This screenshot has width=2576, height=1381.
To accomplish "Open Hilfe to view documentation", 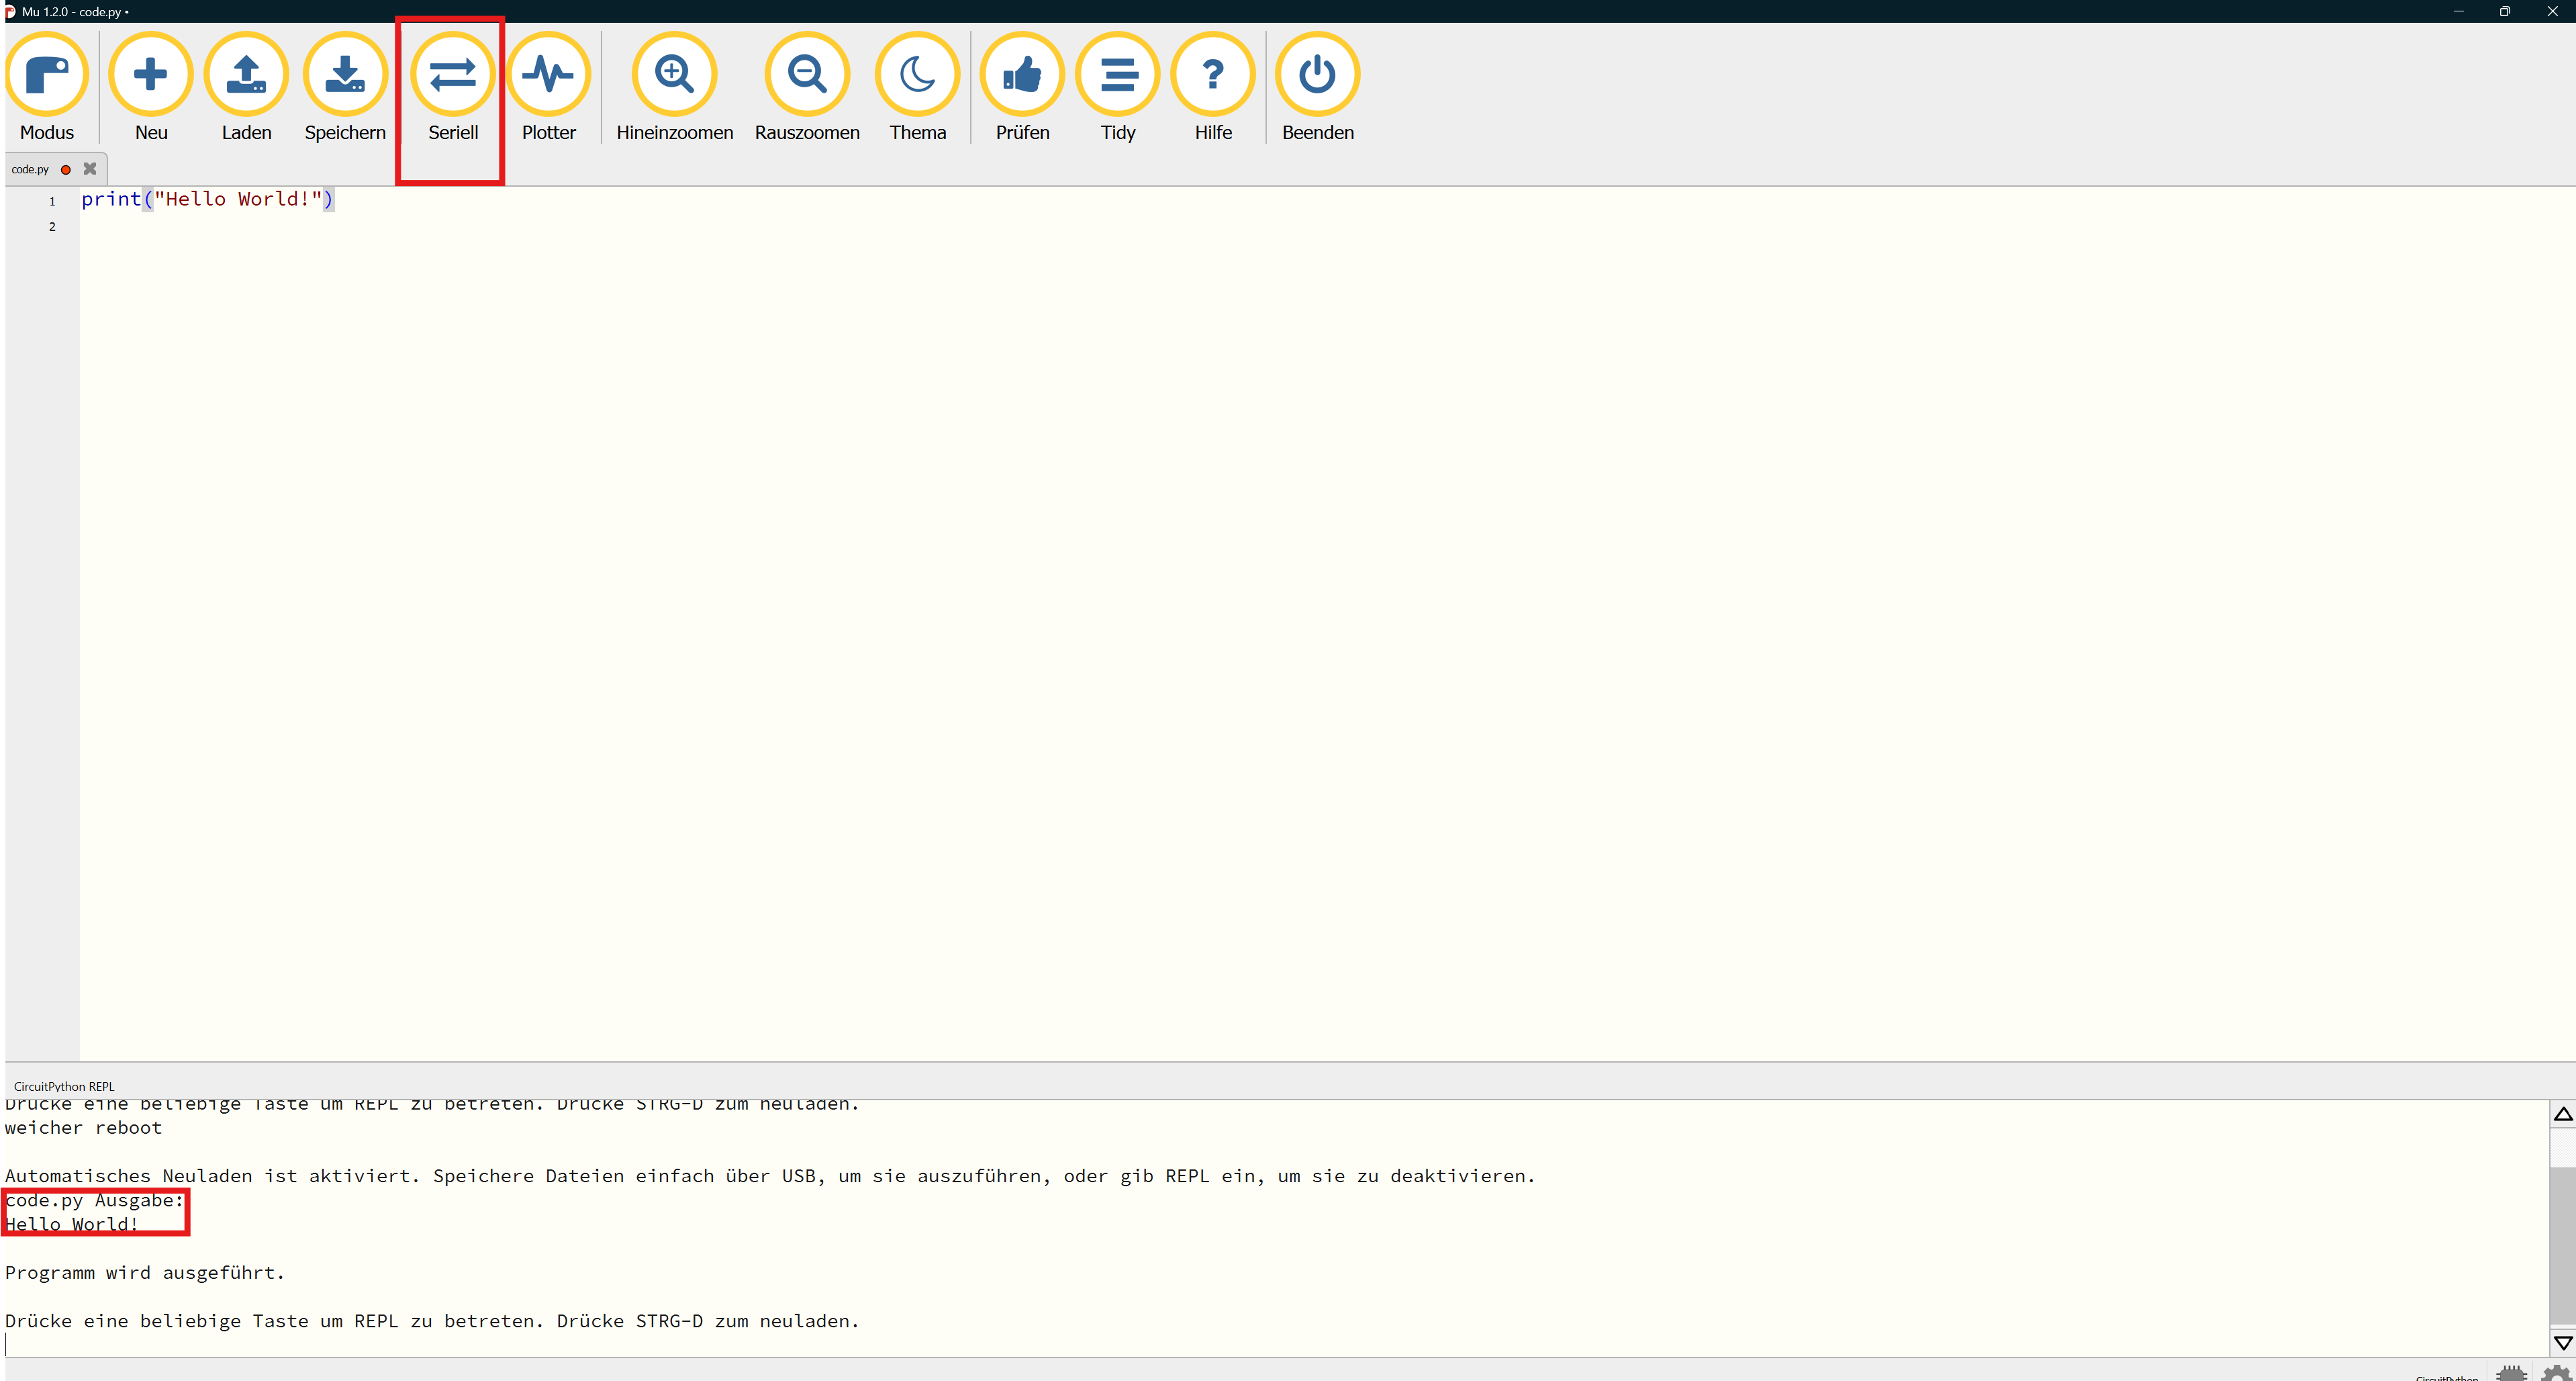I will pyautogui.click(x=1212, y=75).
